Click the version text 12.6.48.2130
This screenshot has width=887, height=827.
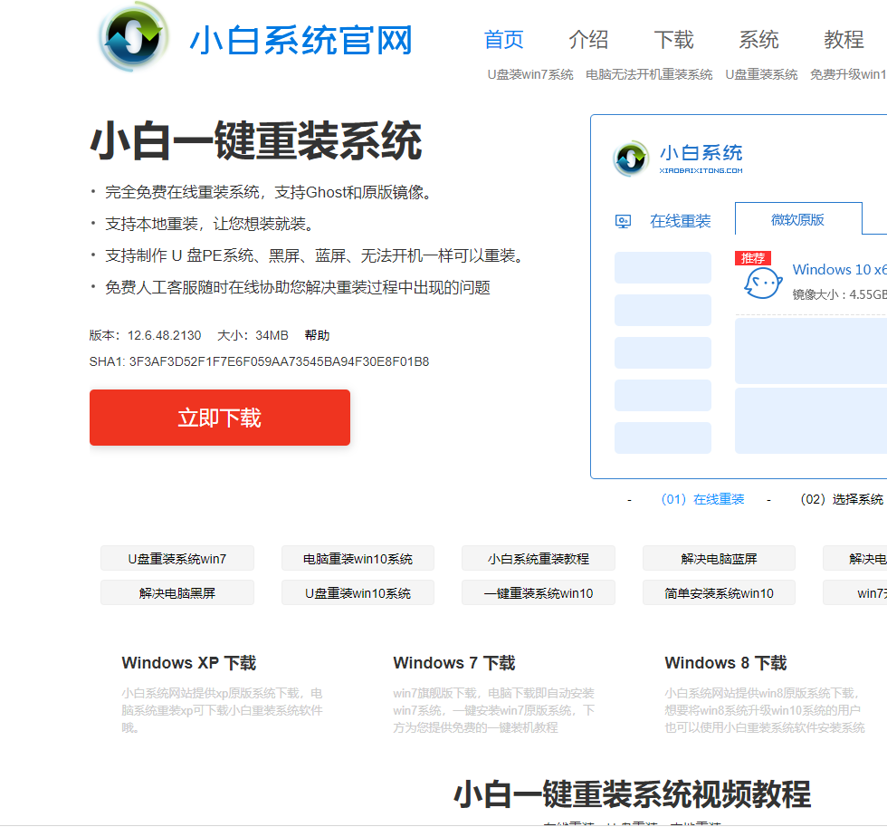tap(164, 335)
